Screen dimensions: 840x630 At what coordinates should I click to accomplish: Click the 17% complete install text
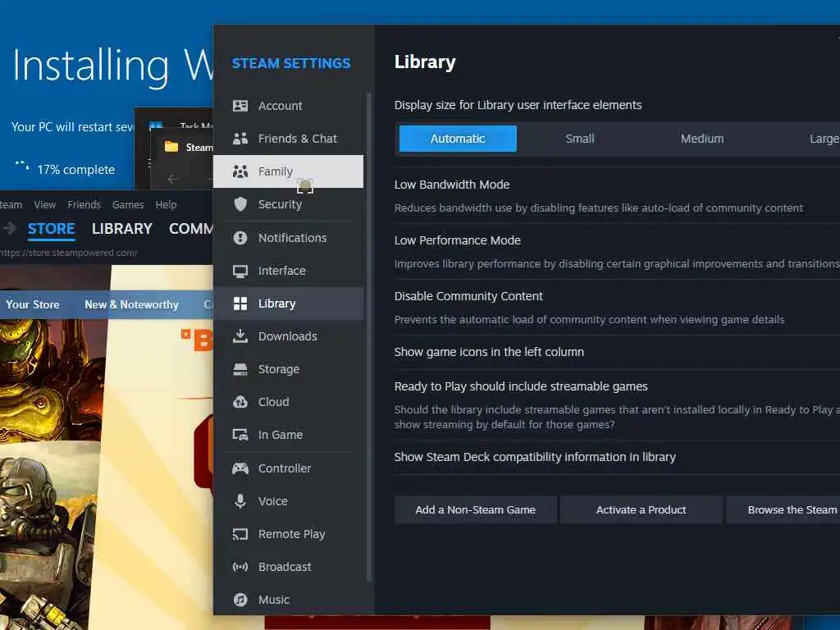(76, 170)
